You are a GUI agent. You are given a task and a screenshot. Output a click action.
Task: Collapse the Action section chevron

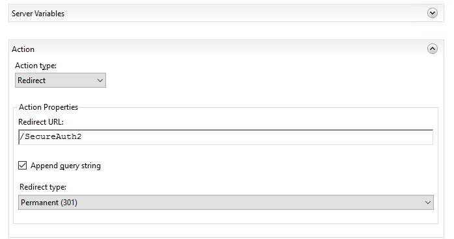(433, 49)
